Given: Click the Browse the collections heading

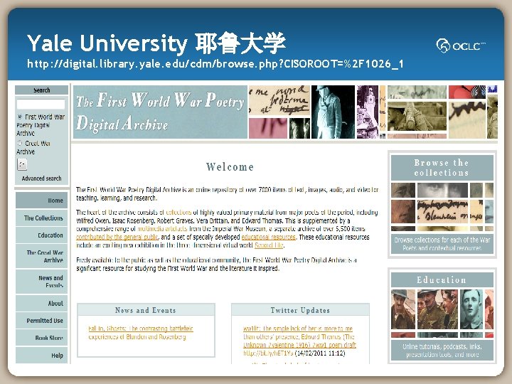Looking at the screenshot, I should tap(442, 168).
